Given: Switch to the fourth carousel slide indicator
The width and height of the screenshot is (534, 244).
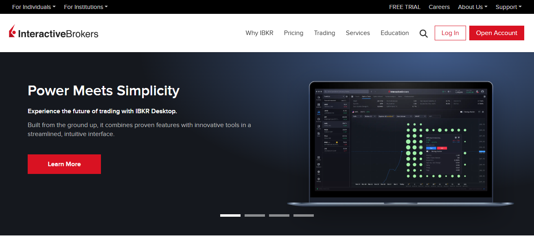Looking at the screenshot, I should [304, 215].
